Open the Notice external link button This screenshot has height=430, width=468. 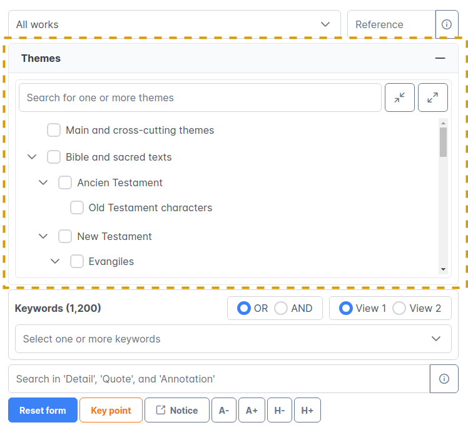point(176,411)
